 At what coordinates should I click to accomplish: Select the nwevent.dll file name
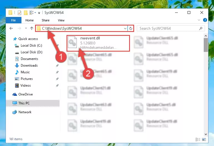pos(90,38)
